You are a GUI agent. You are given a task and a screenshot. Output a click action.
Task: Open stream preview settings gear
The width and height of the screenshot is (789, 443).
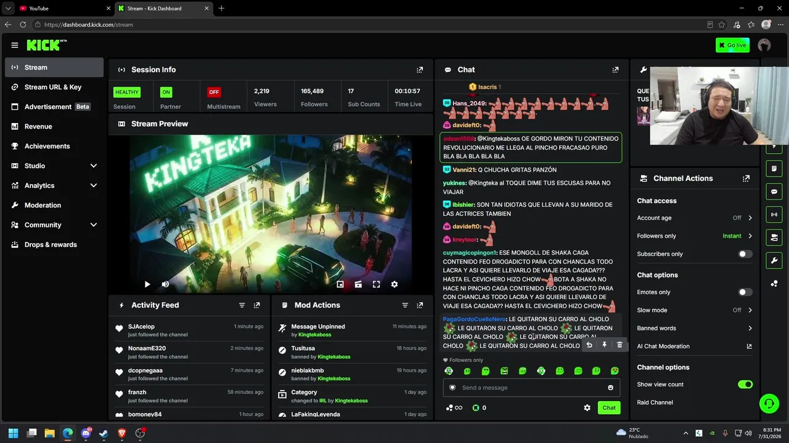coord(394,284)
